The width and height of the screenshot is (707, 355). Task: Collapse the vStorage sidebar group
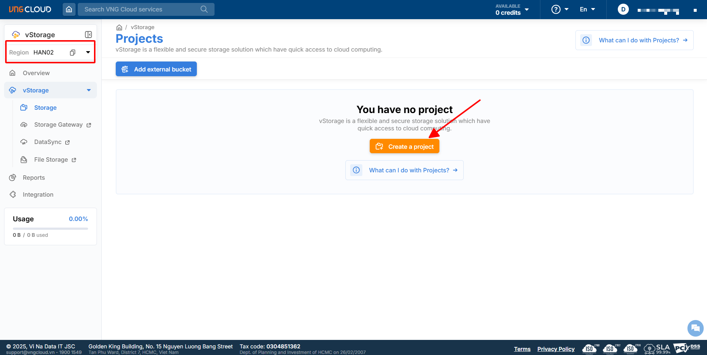click(88, 90)
